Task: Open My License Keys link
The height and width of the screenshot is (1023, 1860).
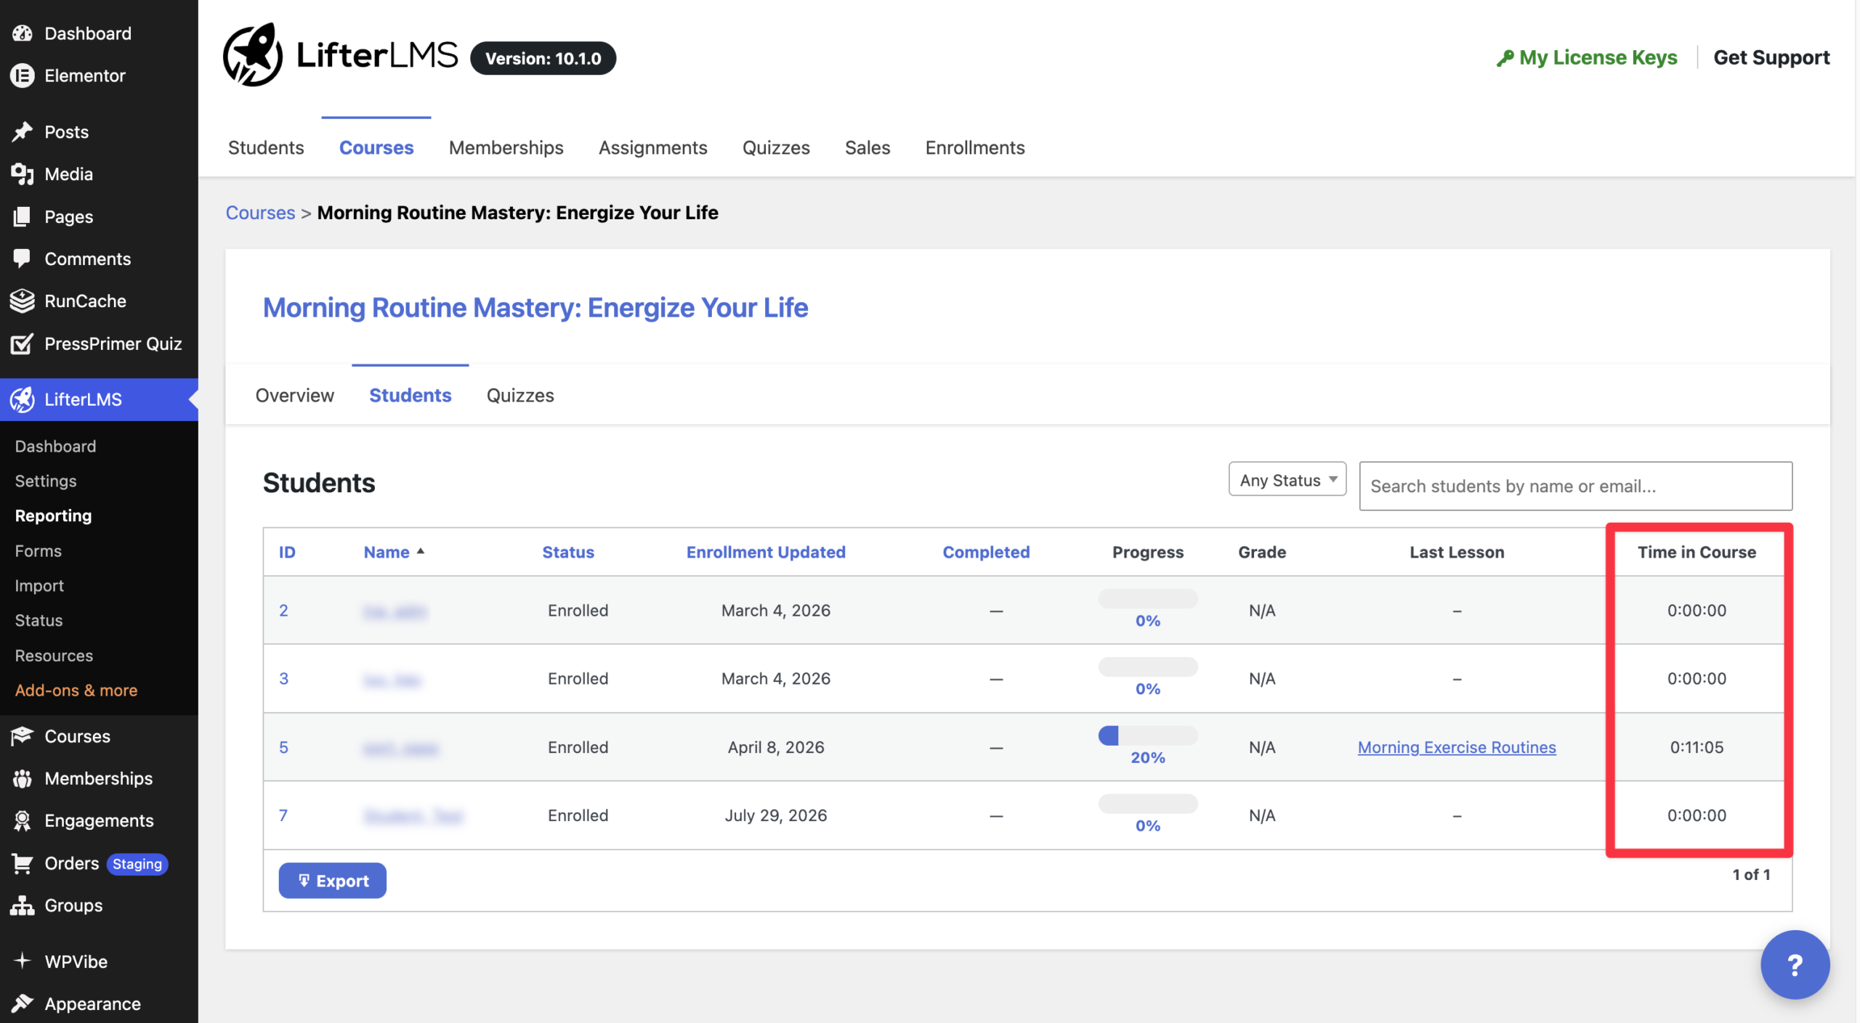Action: coord(1587,57)
